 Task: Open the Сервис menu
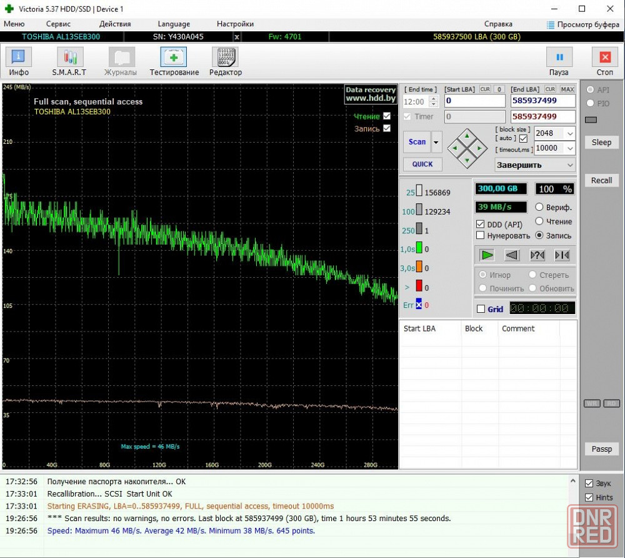coord(58,24)
